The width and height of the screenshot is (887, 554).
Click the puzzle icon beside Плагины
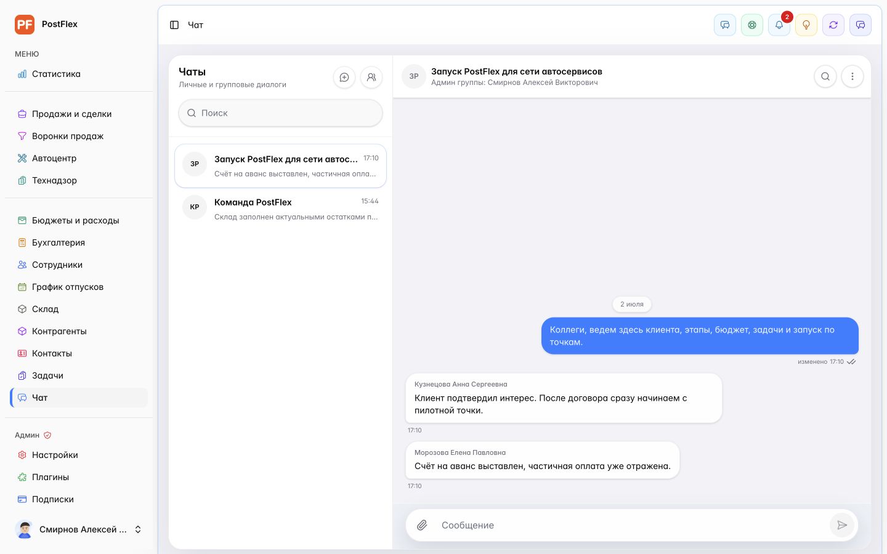[x=22, y=477]
